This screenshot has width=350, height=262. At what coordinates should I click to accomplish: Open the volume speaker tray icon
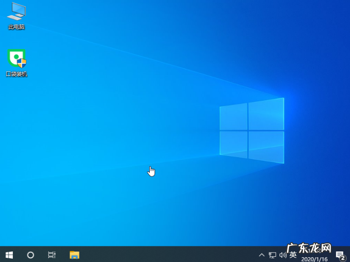283,255
